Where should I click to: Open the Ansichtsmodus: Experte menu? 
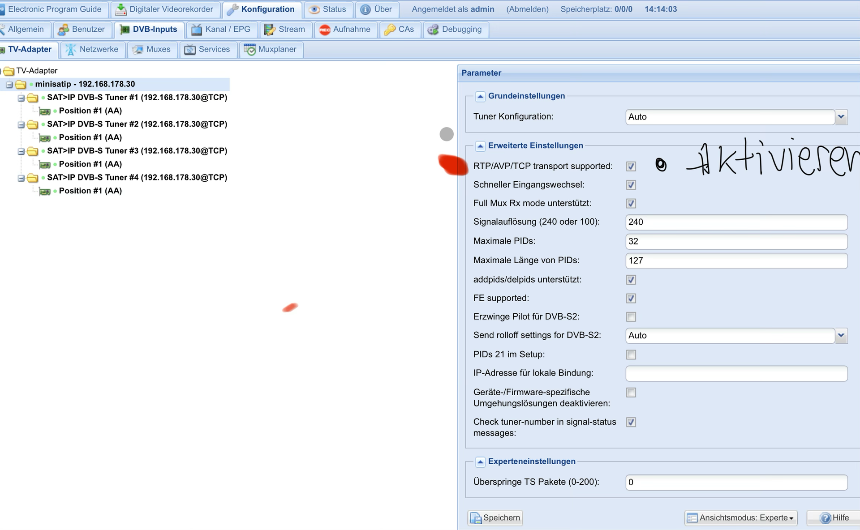pos(741,518)
